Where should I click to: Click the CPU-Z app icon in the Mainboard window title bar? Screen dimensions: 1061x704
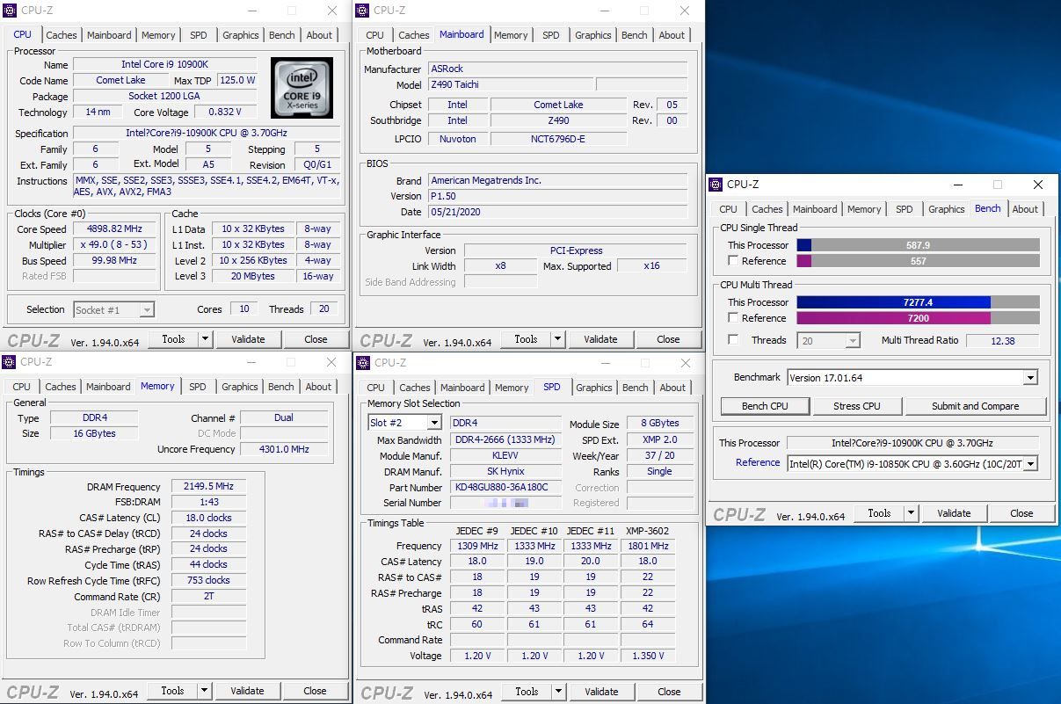362,11
